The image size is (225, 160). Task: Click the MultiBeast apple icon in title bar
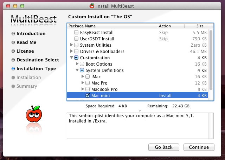click(92, 6)
